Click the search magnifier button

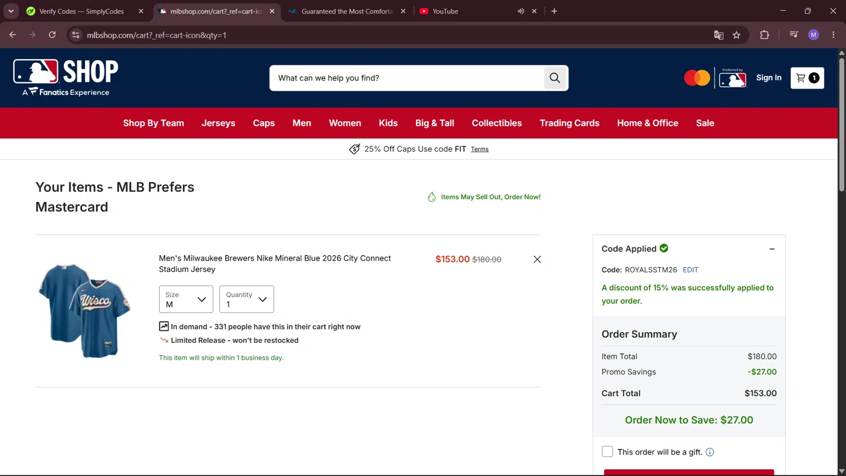click(x=555, y=78)
